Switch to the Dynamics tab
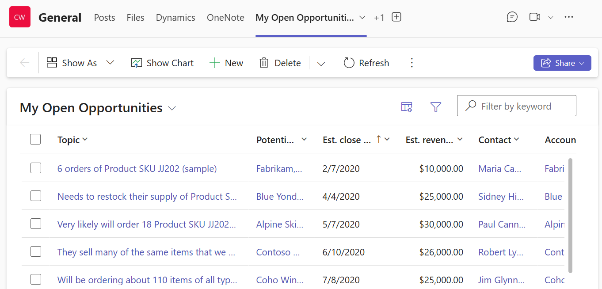 pyautogui.click(x=175, y=17)
